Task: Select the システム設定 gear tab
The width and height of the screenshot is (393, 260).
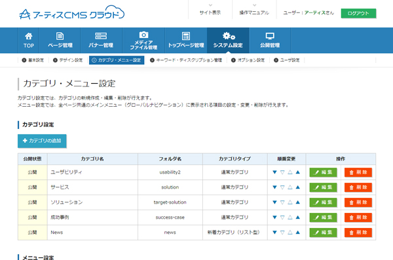Action: click(228, 41)
